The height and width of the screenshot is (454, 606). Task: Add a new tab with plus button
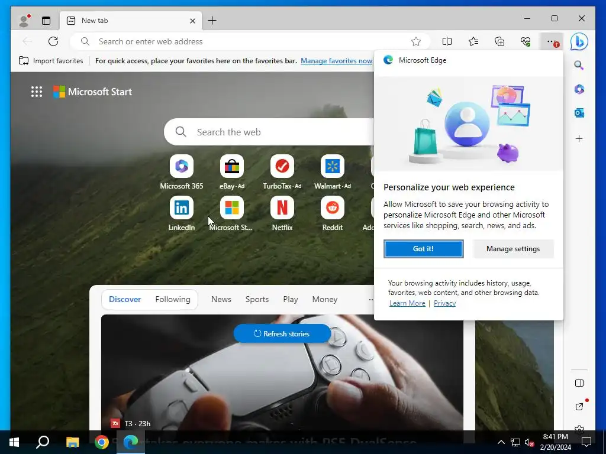pyautogui.click(x=212, y=21)
